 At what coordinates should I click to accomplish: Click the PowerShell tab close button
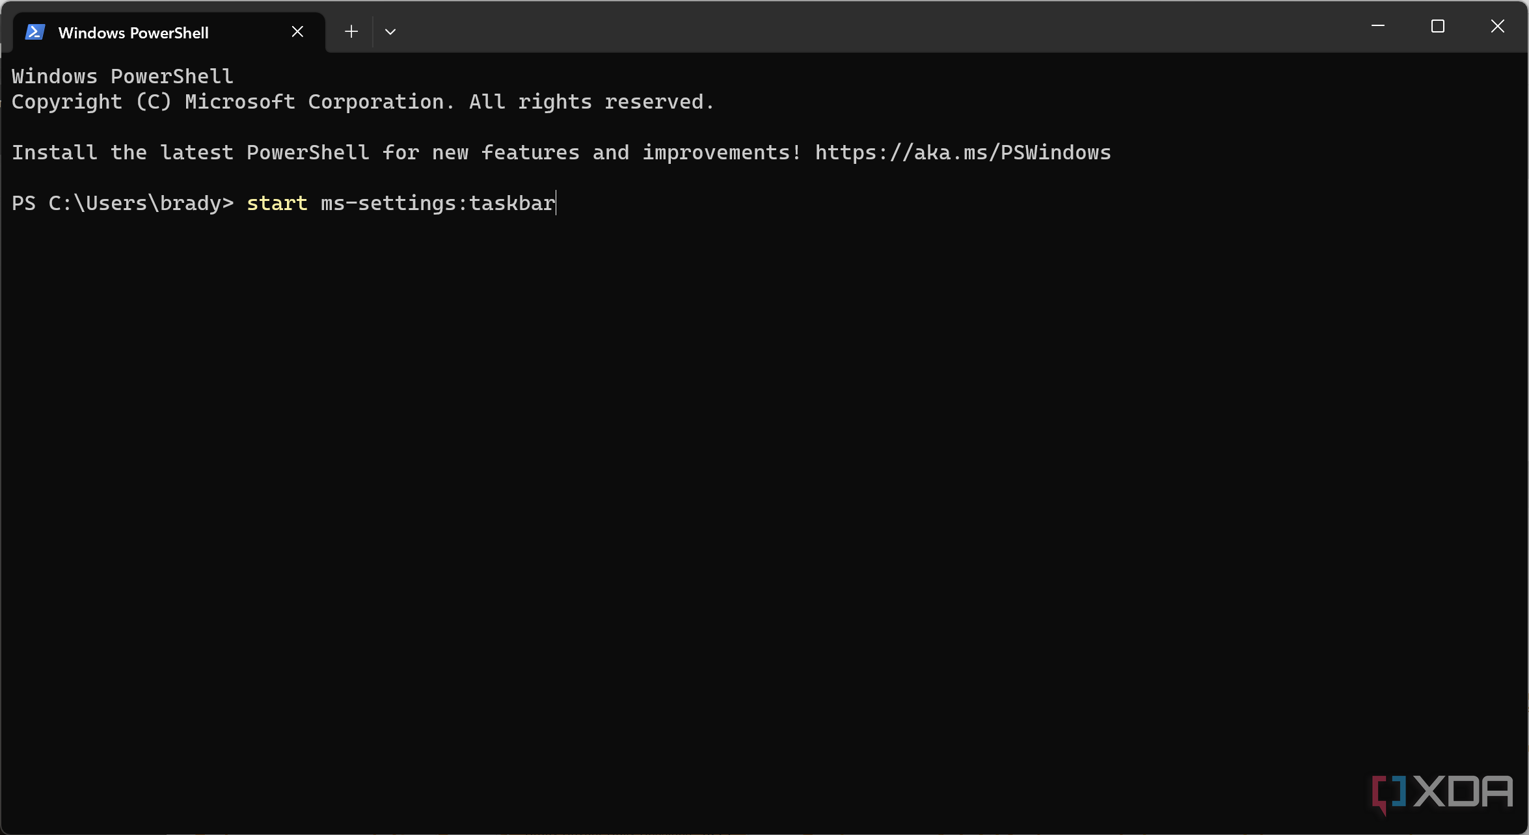point(298,31)
